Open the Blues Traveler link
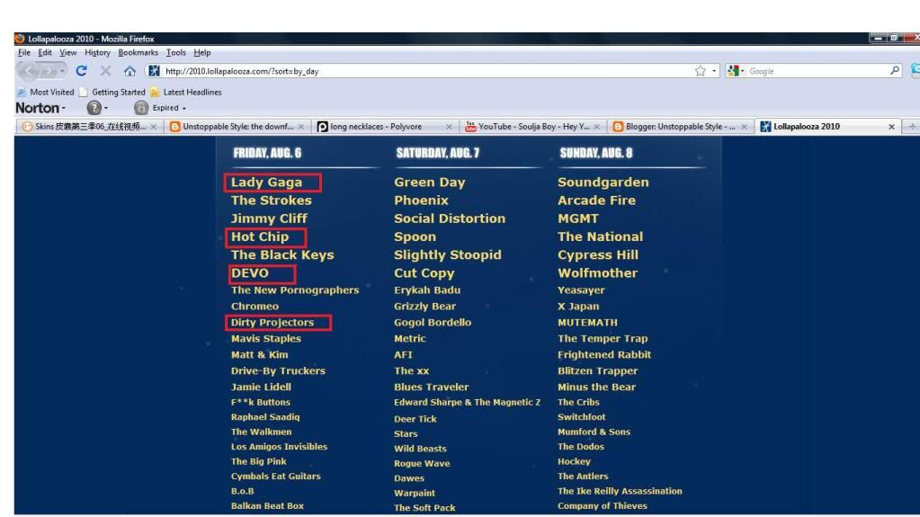 tap(432, 387)
